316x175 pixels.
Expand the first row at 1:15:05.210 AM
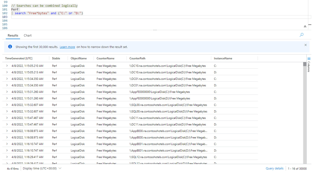click(7, 66)
